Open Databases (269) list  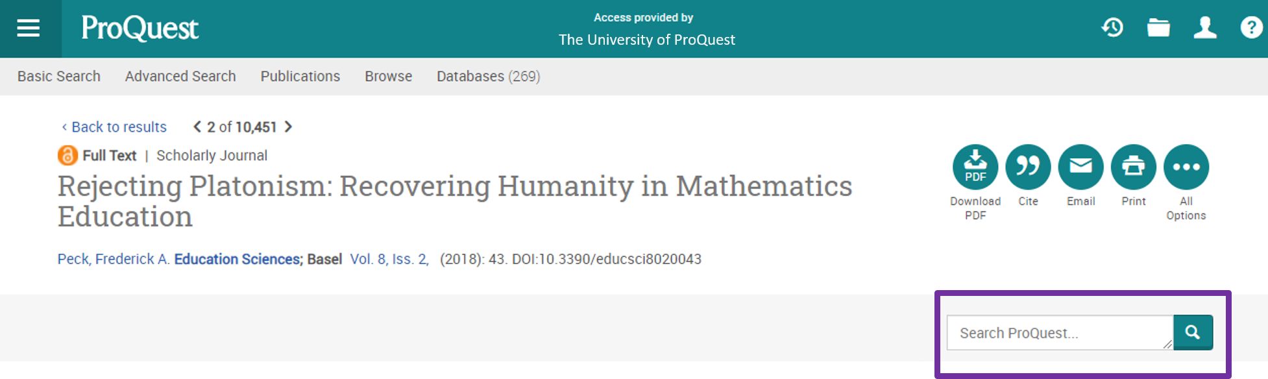coord(488,77)
